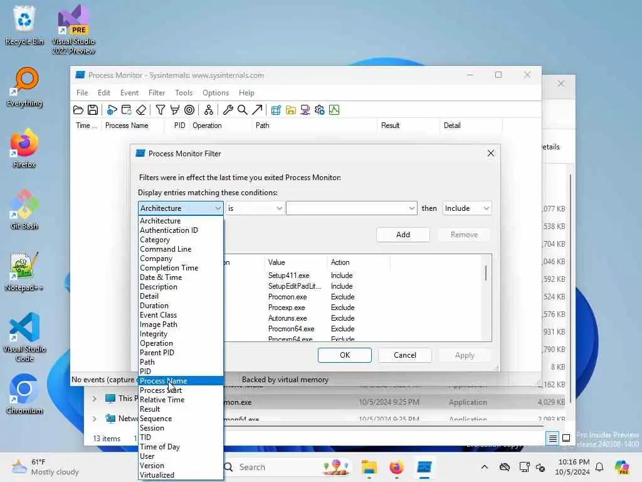The image size is (642, 482).
Task: Click Cancel in the filter dialog
Action: pyautogui.click(x=405, y=355)
